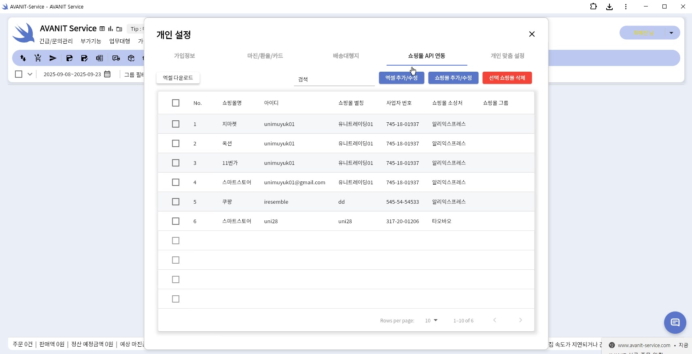Open the 업무대행 menu
Screen dimensions: 692x354
(x=120, y=41)
